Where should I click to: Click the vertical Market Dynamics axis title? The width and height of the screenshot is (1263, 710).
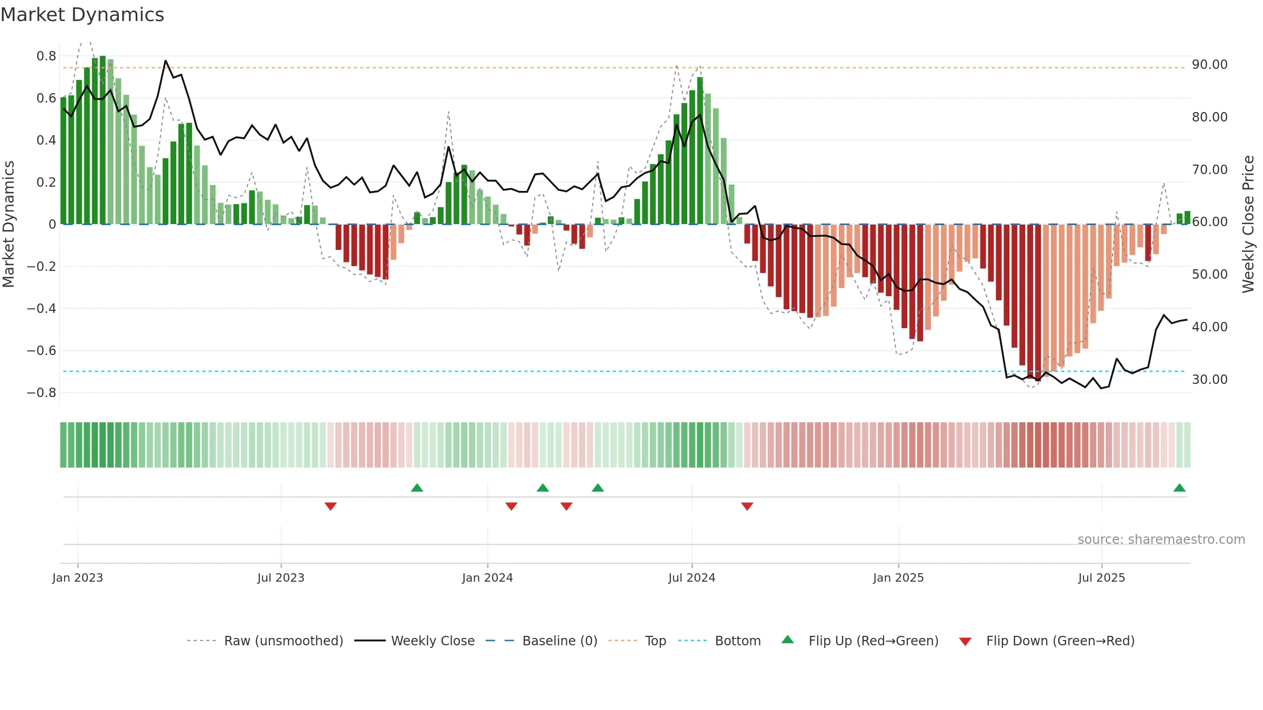(x=8, y=224)
